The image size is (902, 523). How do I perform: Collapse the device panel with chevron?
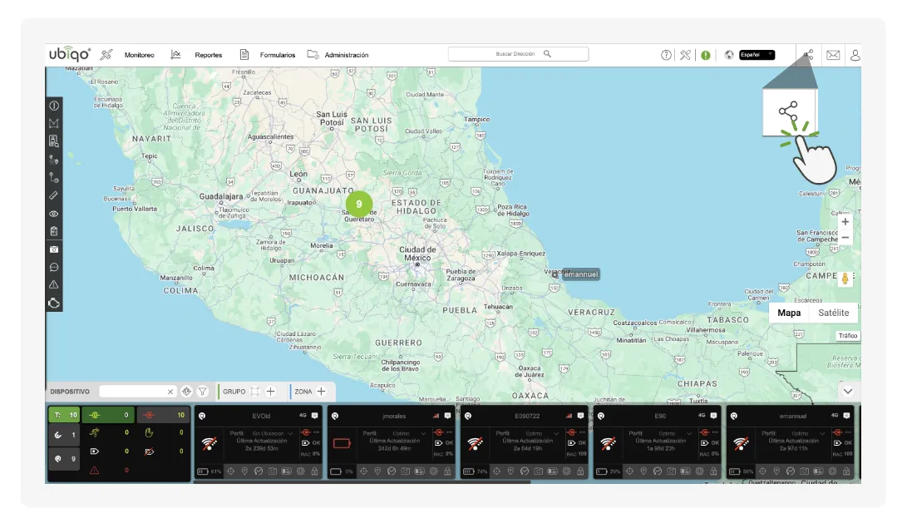(x=848, y=392)
